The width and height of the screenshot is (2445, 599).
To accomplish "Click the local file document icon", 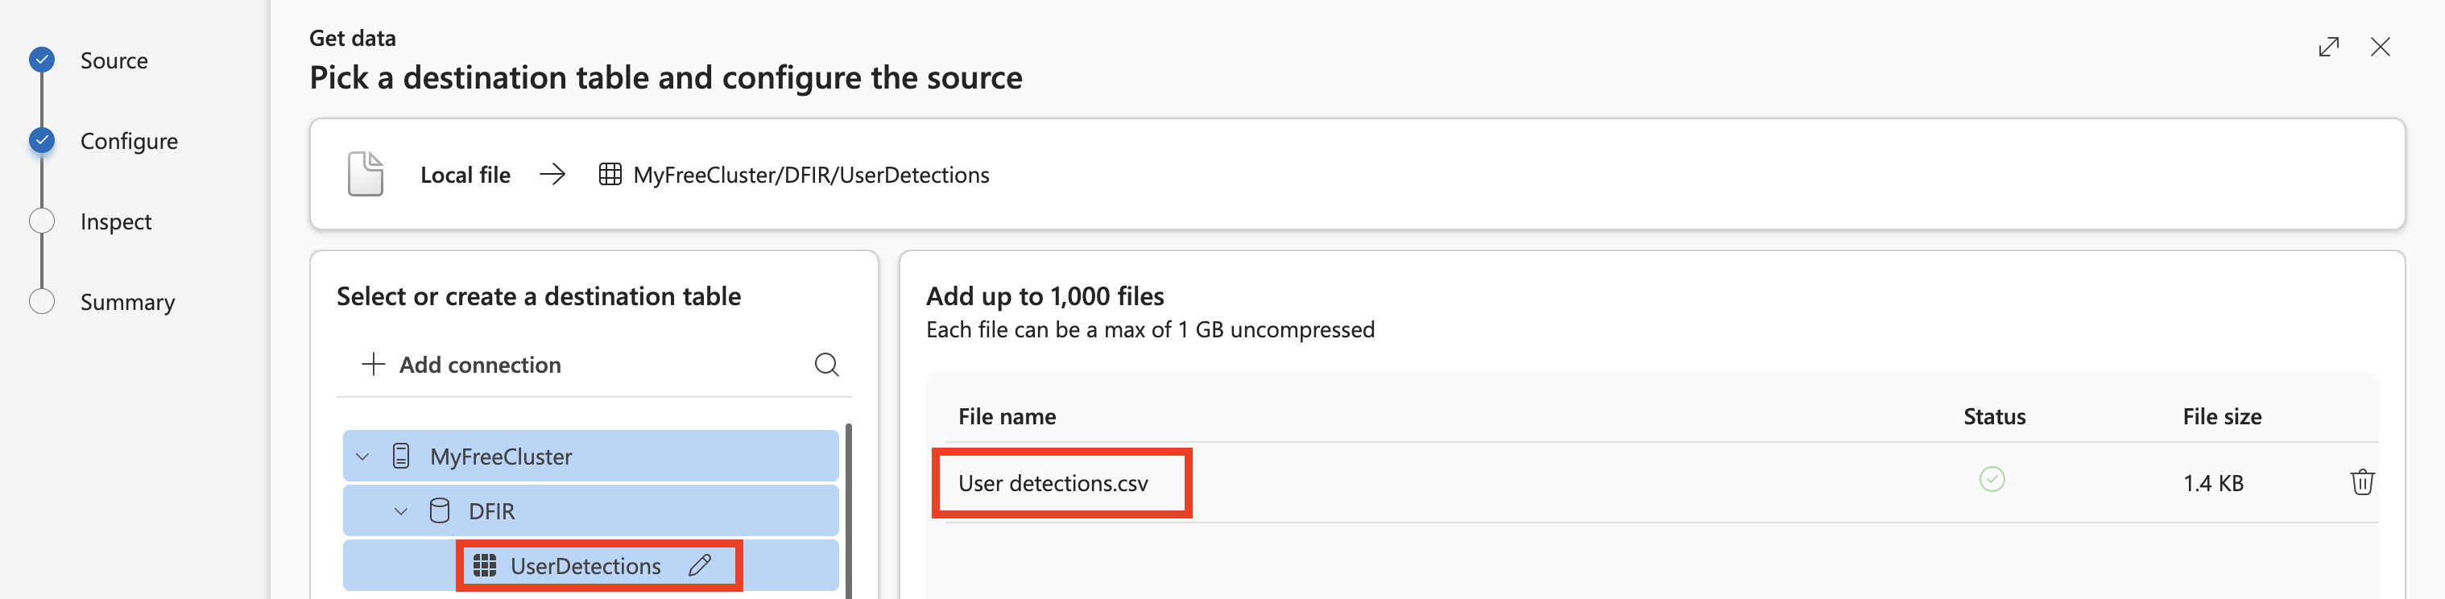I will [366, 175].
